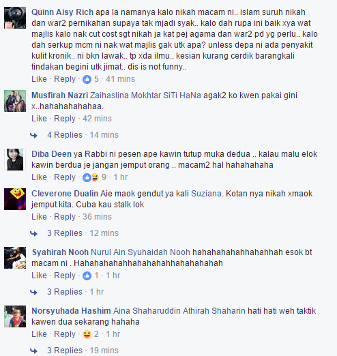Click the haha emoji on Norsyuhada Hashim's comment
337x356 pixels.
(87, 334)
